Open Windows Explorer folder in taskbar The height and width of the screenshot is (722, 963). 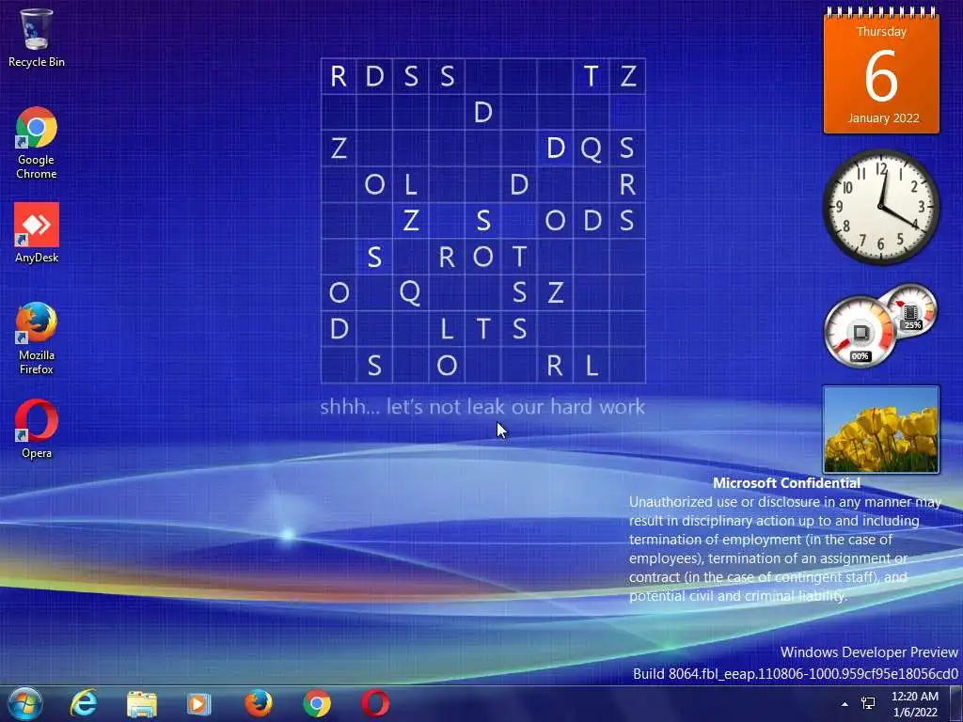(142, 703)
